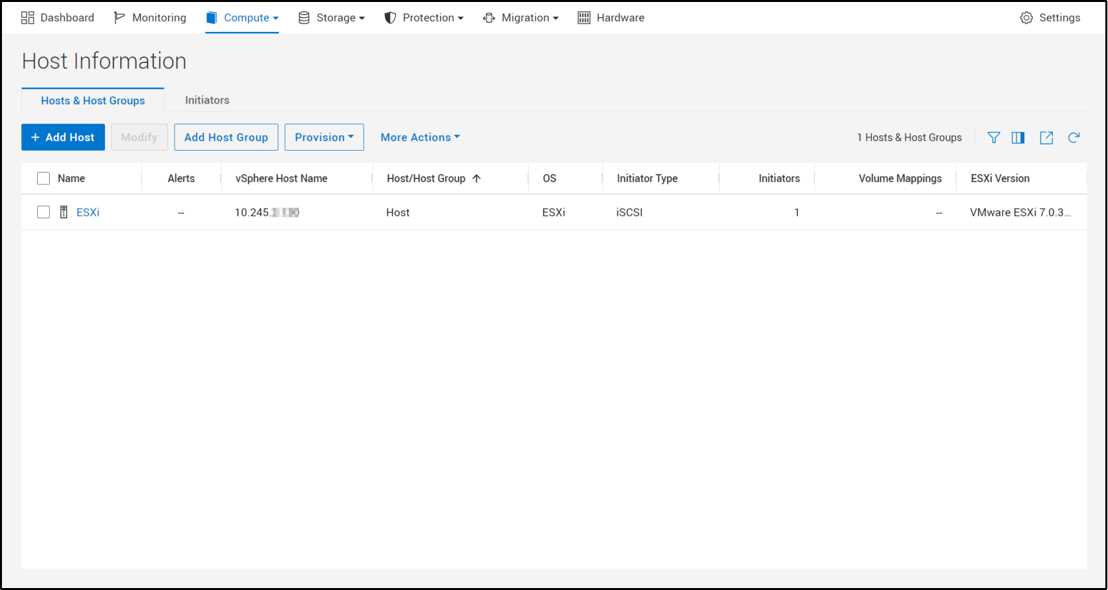Click the Modify button
This screenshot has width=1108, height=590.
click(x=139, y=137)
